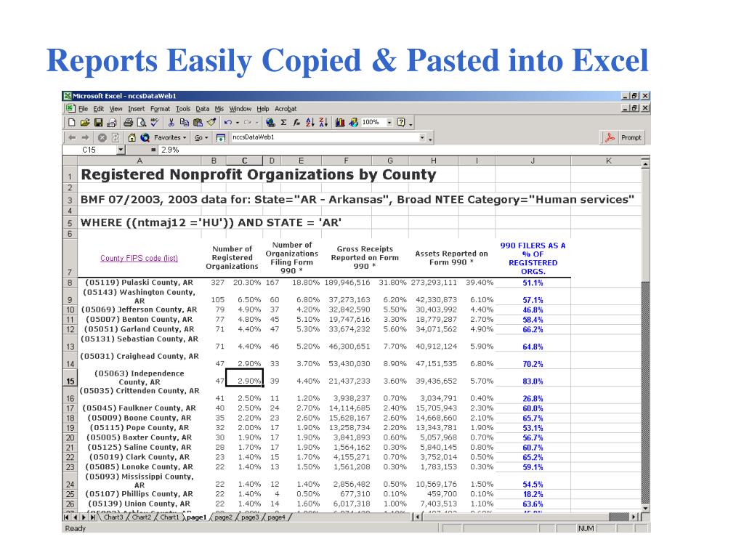Viewport: 744px width, 558px height.
Task: Launch the Chart Wizard icon
Action: click(x=340, y=122)
